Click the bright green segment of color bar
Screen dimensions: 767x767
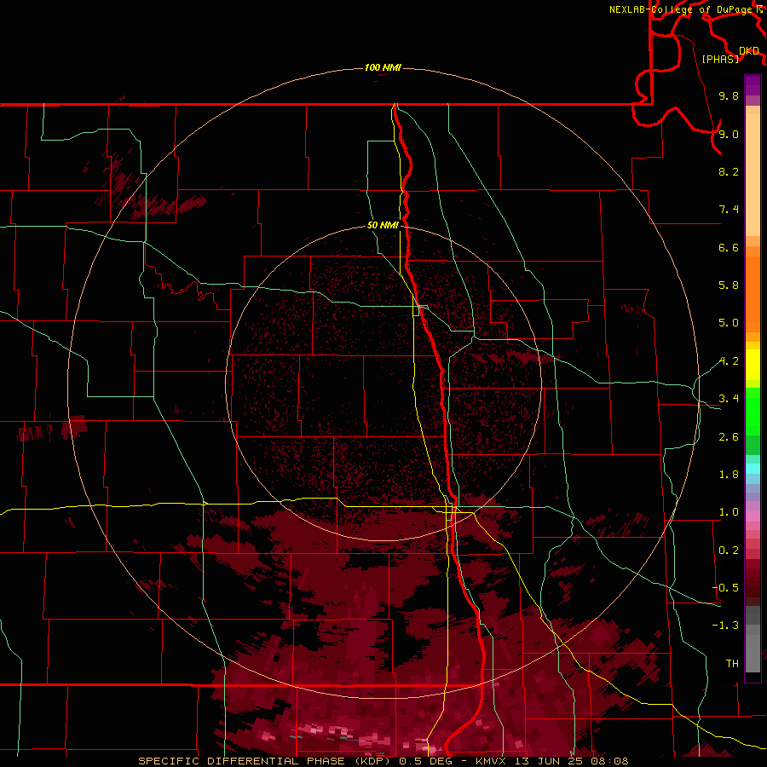(x=753, y=411)
